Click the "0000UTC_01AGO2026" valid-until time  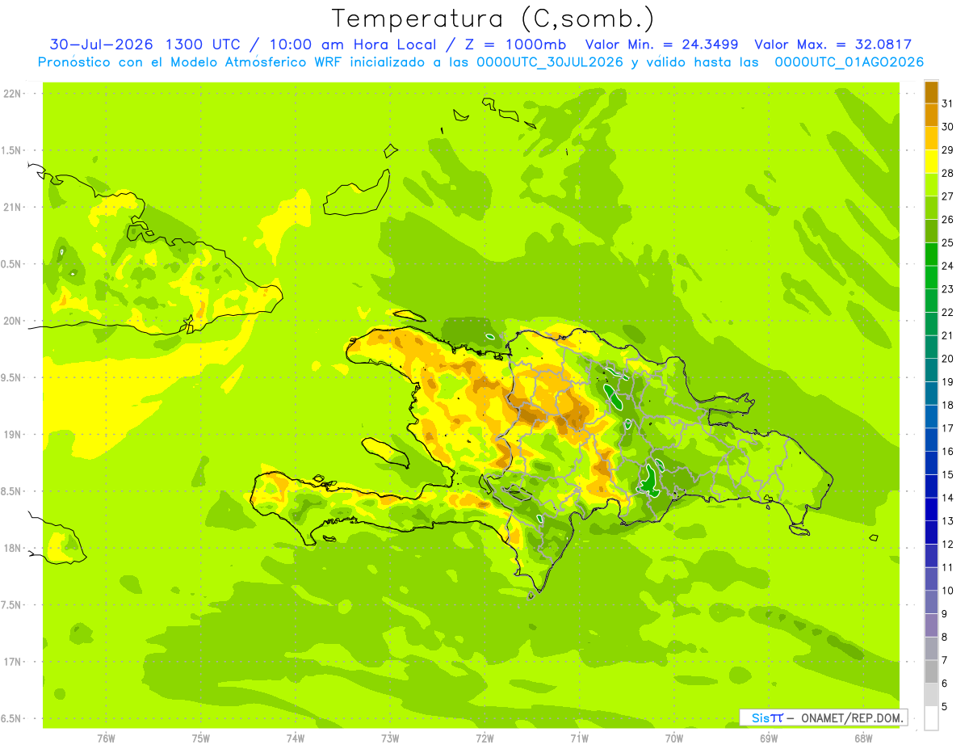tap(849, 62)
